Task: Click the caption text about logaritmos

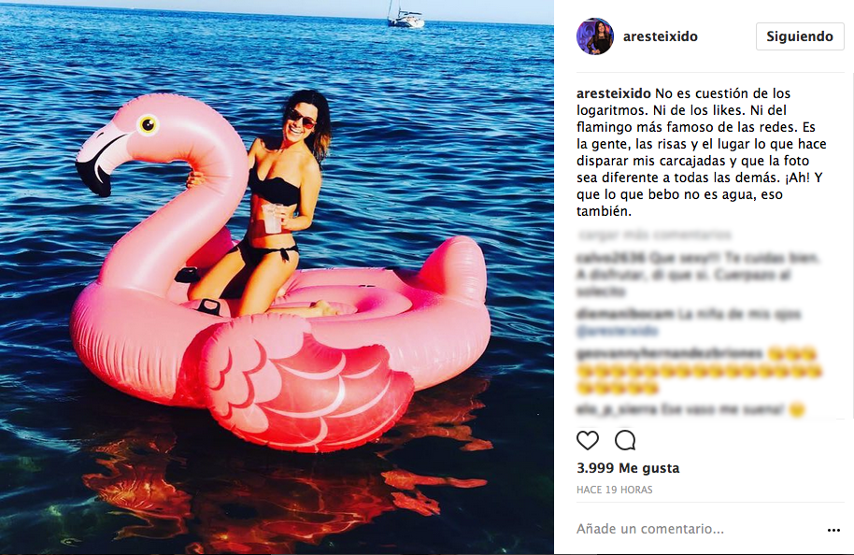Action: pos(701,152)
